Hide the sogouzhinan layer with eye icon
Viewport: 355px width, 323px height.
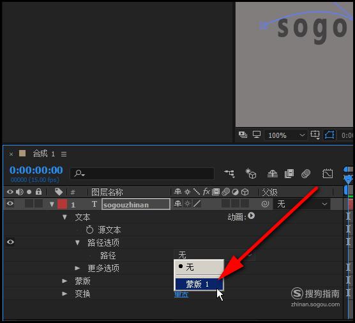[x=10, y=204]
